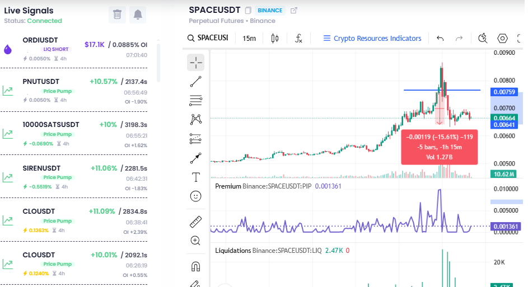The image size is (528, 287).
Task: Click the Live Signals list scrollbar
Action: (x=158, y=62)
